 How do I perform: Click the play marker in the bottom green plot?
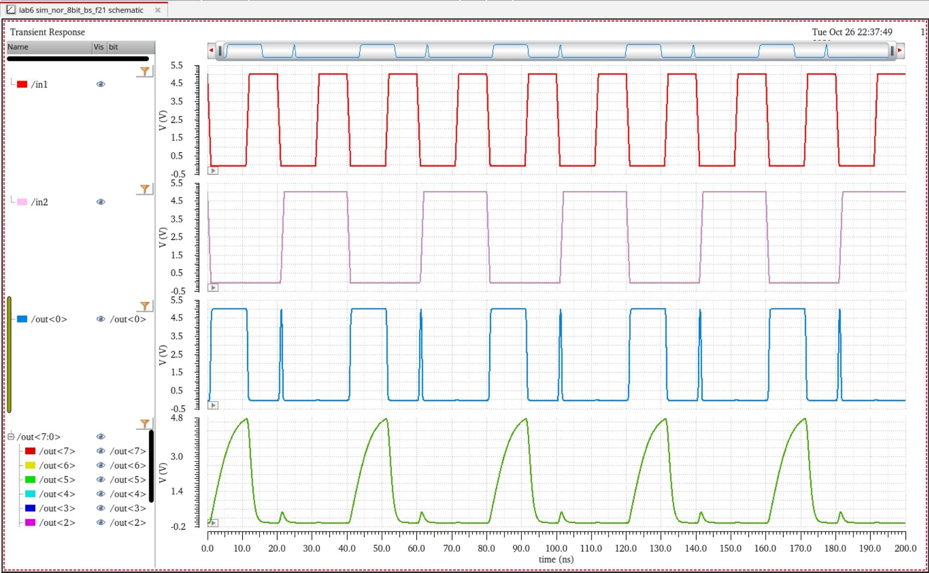point(213,523)
